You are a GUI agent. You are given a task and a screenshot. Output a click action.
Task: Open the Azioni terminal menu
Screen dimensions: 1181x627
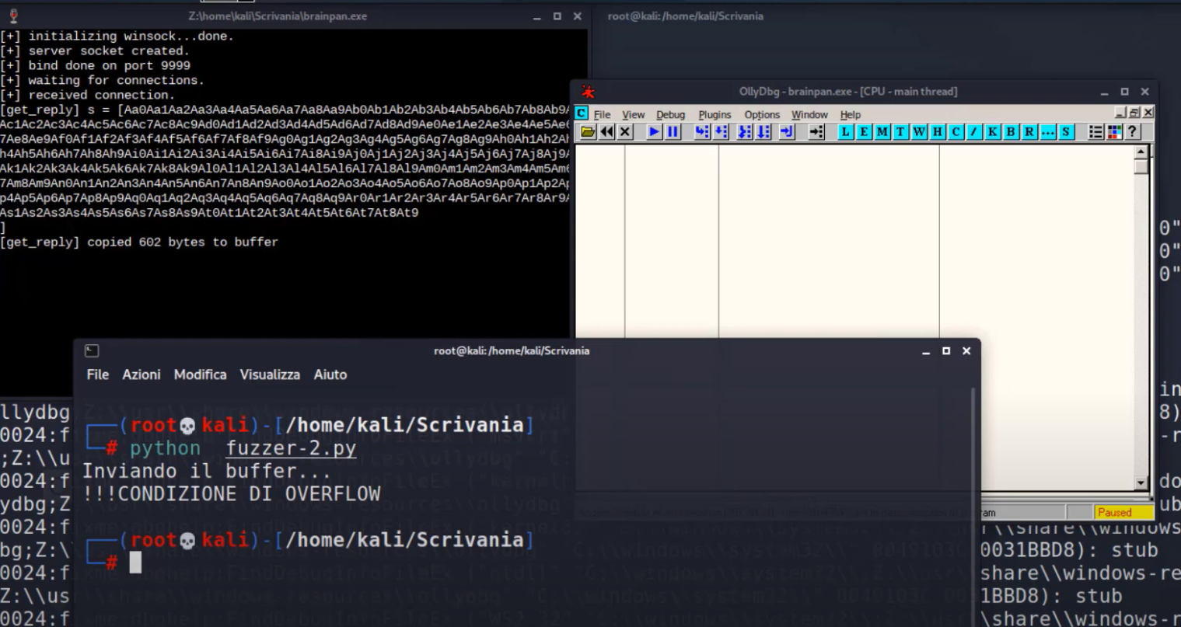pyautogui.click(x=142, y=374)
